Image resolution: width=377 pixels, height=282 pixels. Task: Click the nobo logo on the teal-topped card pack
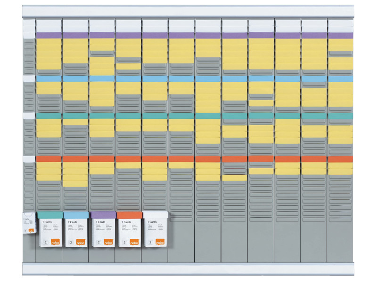(55, 242)
